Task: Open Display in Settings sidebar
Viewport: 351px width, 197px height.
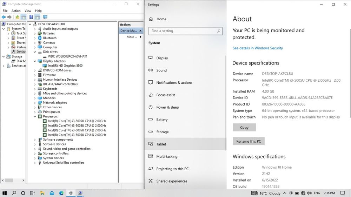Action: (x=185, y=58)
